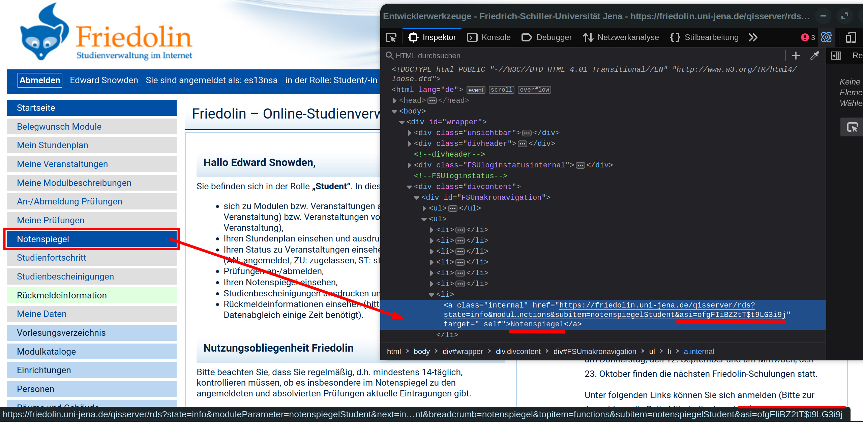Open the Notenspiegel menu item

pyautogui.click(x=92, y=239)
